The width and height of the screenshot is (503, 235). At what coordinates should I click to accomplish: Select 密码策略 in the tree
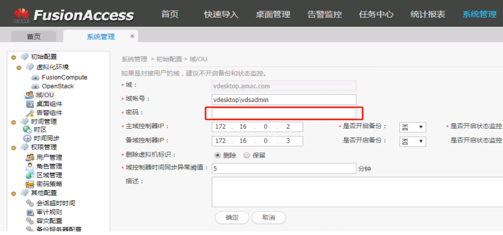49,184
